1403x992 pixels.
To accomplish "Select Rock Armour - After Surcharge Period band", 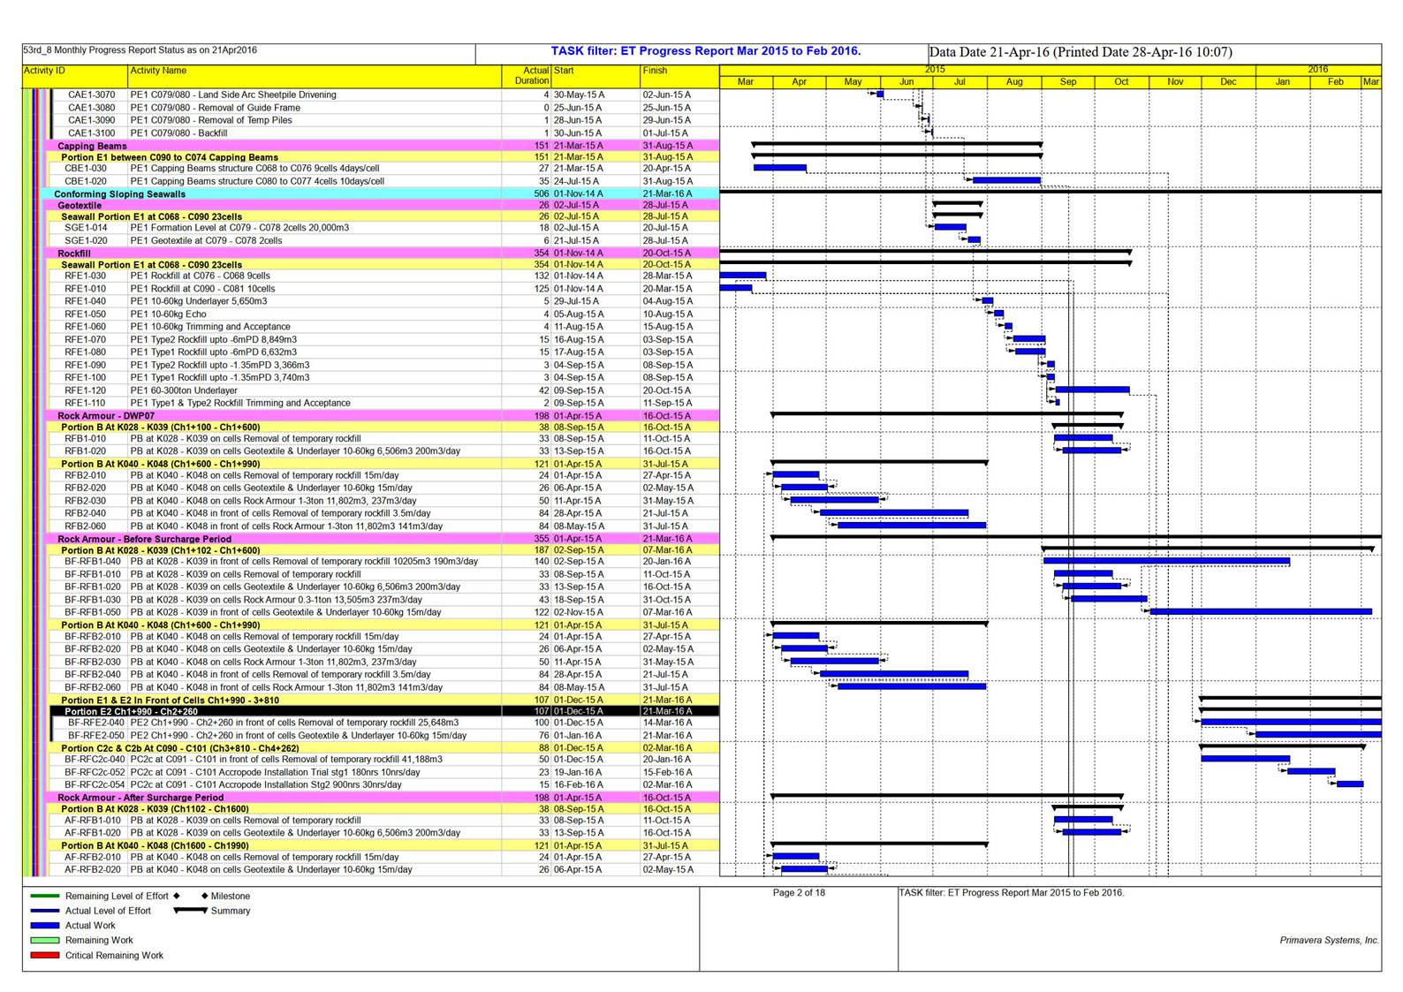I will click(x=382, y=797).
